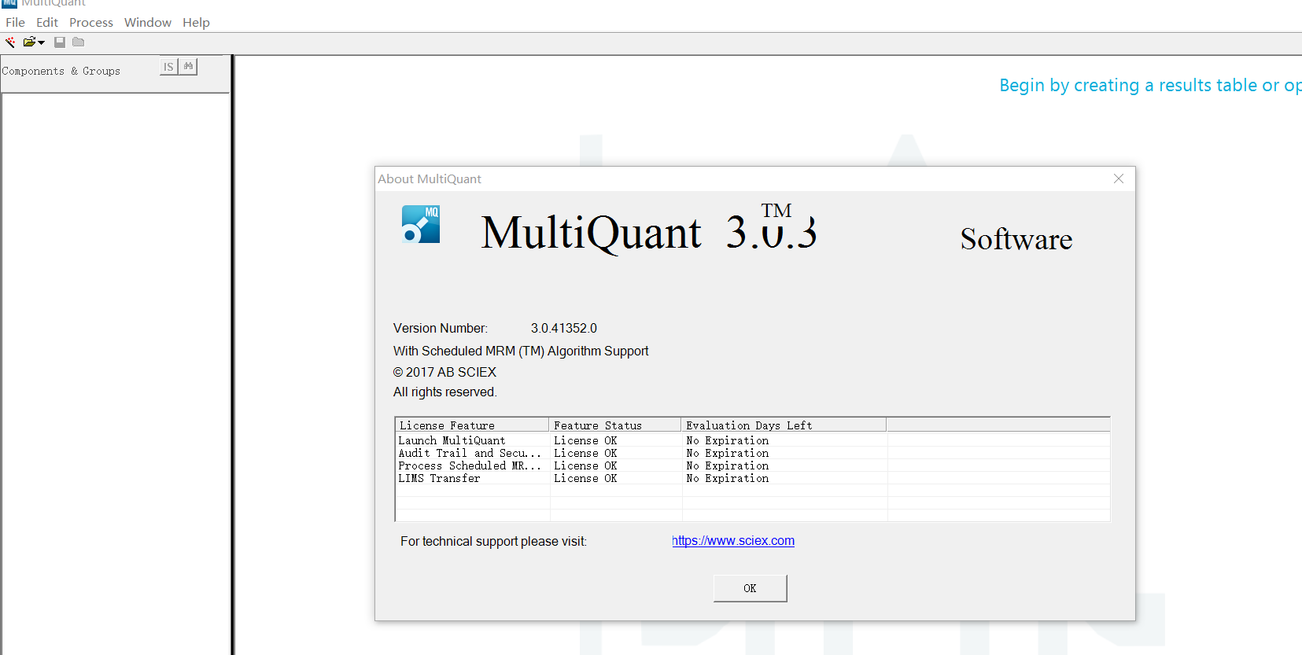The width and height of the screenshot is (1302, 655).
Task: Expand the dropdown arrow beside the open folder
Action: [x=41, y=42]
